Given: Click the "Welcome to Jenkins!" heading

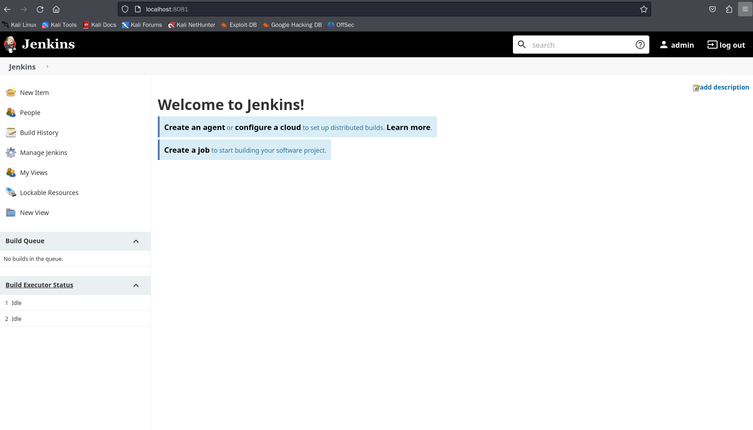Looking at the screenshot, I should coord(231,105).
